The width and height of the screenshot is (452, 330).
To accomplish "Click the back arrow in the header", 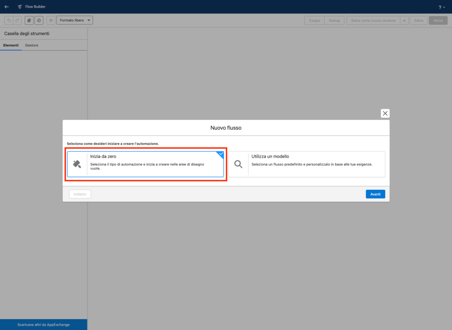I will 7,7.
